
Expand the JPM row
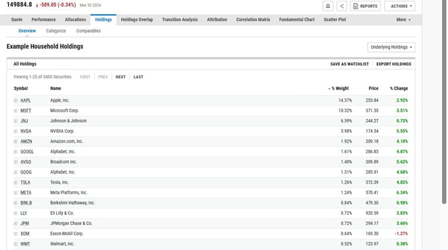click(x=15, y=223)
